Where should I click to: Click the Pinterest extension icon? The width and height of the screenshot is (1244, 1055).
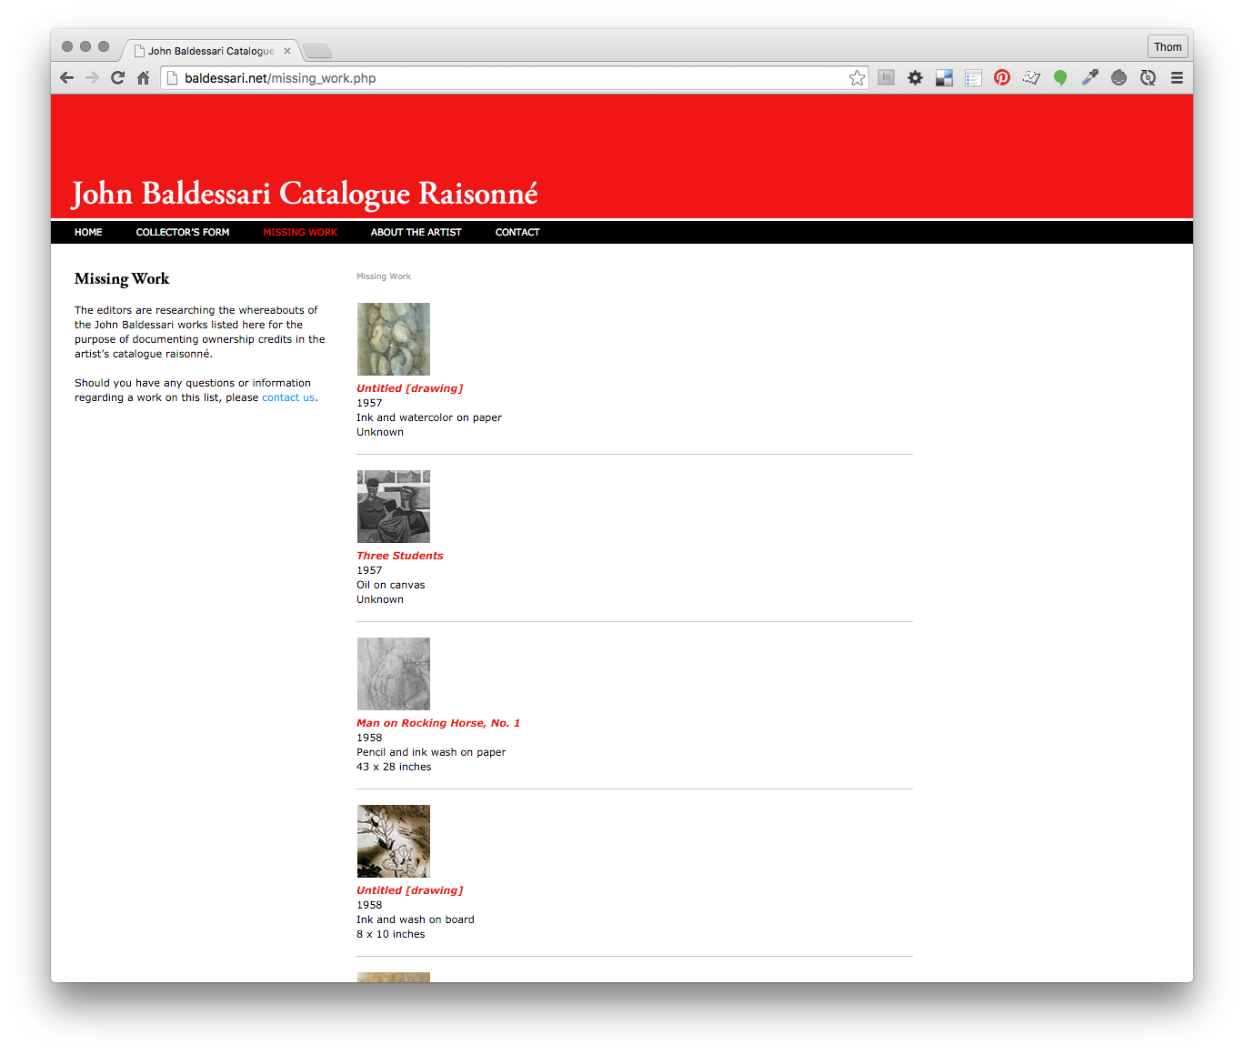tap(1002, 78)
